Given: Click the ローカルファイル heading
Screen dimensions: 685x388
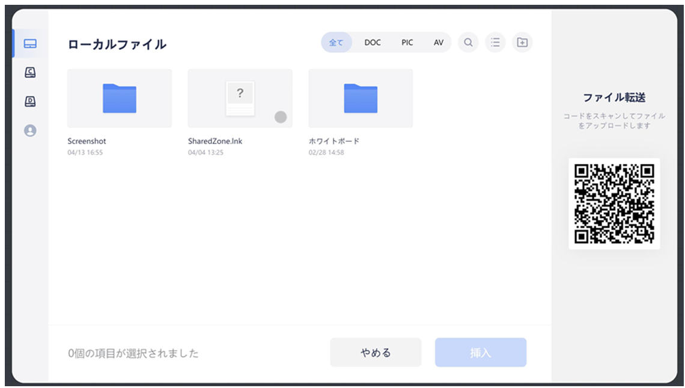Looking at the screenshot, I should point(117,44).
